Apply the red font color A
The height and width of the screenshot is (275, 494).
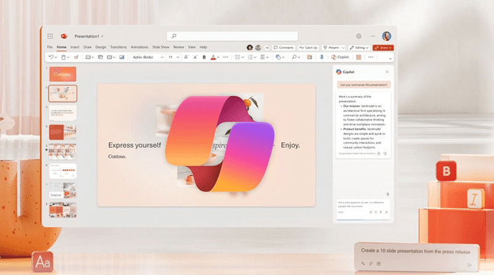[213, 57]
